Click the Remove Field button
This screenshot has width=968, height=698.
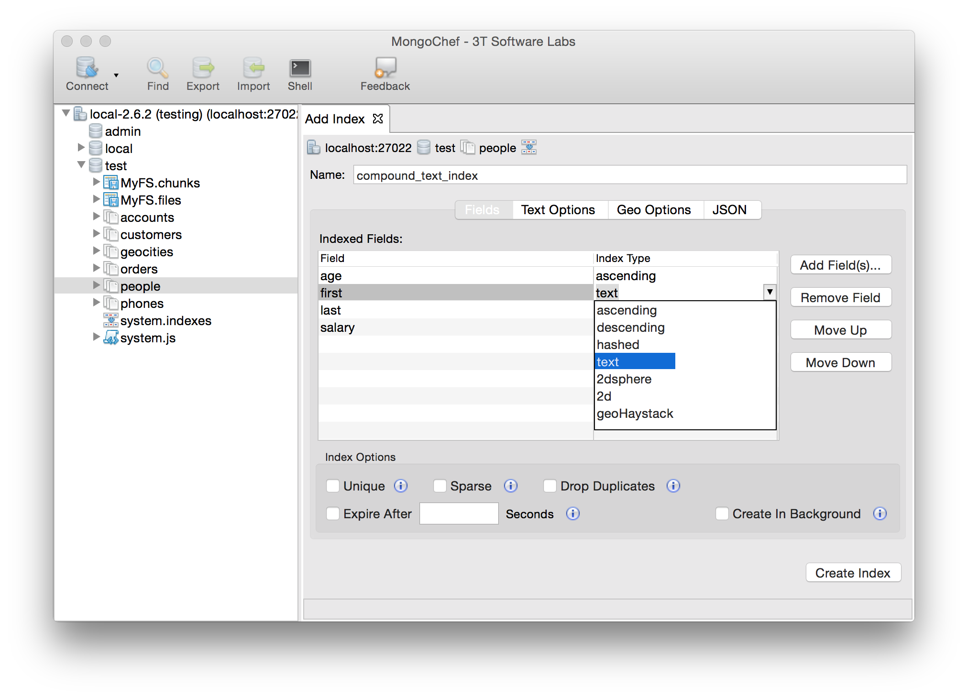click(841, 297)
